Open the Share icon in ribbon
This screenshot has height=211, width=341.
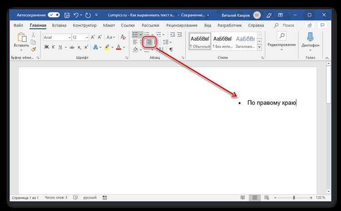(x=310, y=25)
